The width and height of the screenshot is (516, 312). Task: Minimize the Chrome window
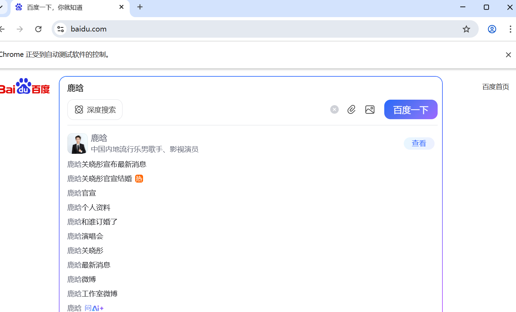(x=463, y=7)
